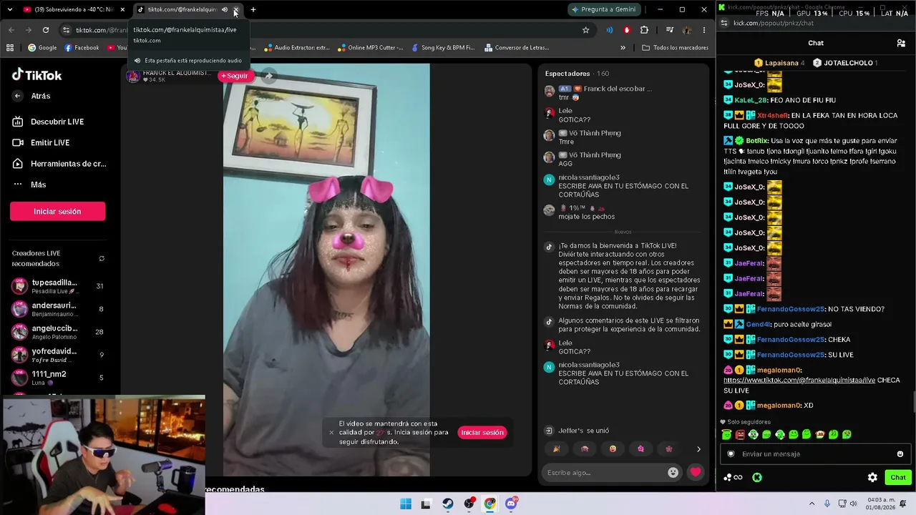Open andersauri recommended LIVE creator
The width and height of the screenshot is (916, 515).
57,309
